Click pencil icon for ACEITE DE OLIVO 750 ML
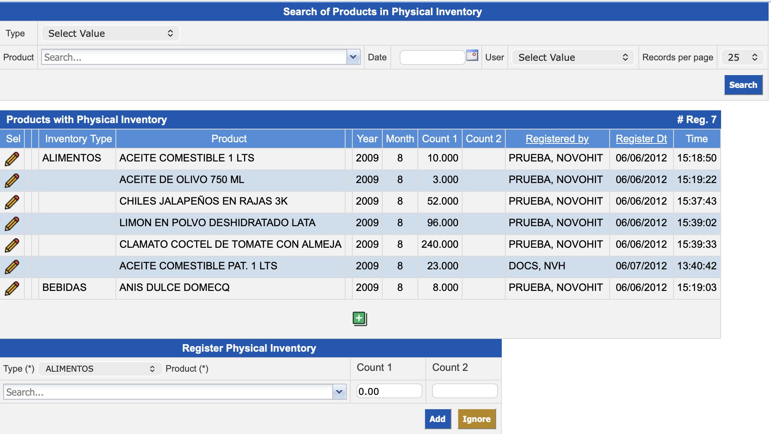The height and width of the screenshot is (434, 771). point(12,180)
